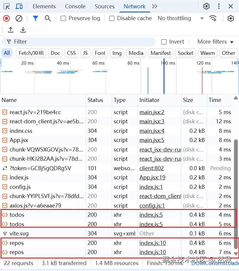Click script icon beside index.js

[x=5, y=178]
